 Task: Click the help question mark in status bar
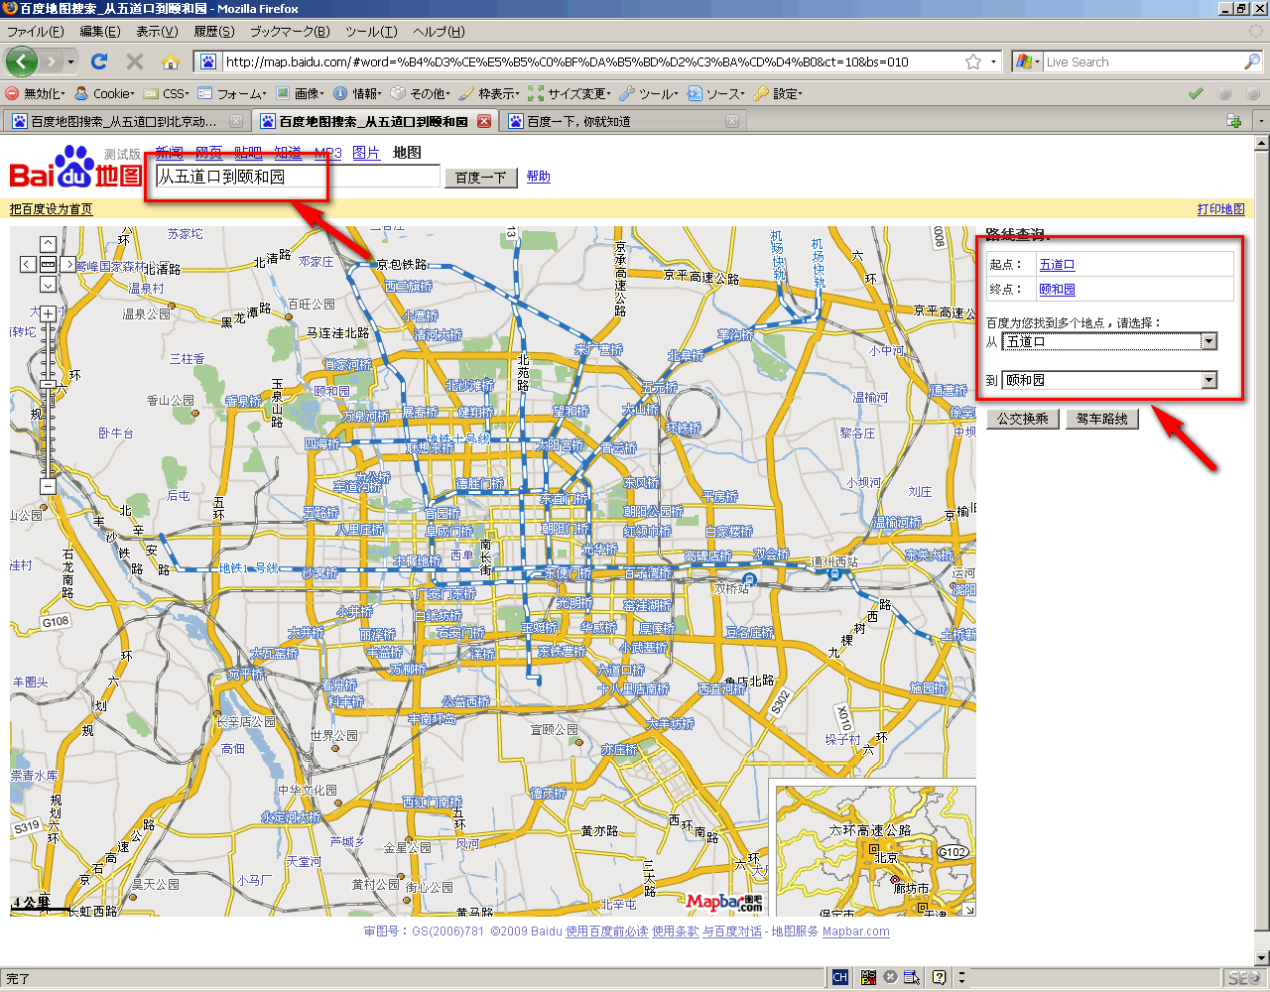click(939, 977)
